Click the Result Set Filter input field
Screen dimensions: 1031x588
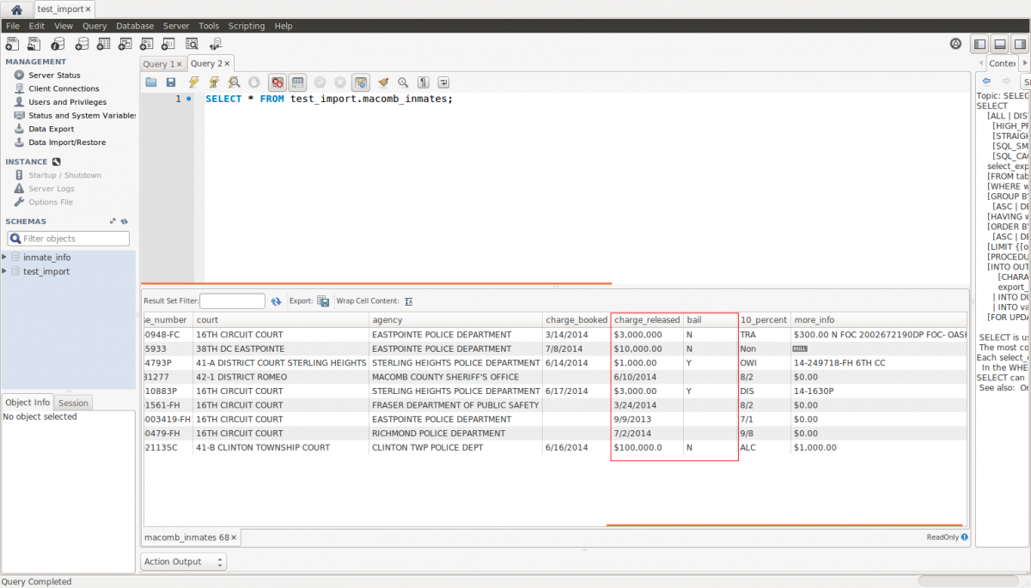[232, 301]
